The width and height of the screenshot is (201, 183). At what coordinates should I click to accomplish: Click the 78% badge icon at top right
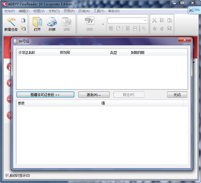(194, 10)
